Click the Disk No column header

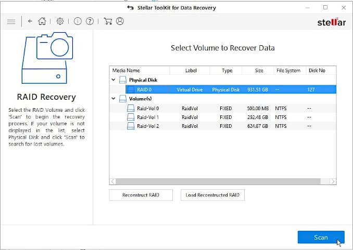click(321, 70)
